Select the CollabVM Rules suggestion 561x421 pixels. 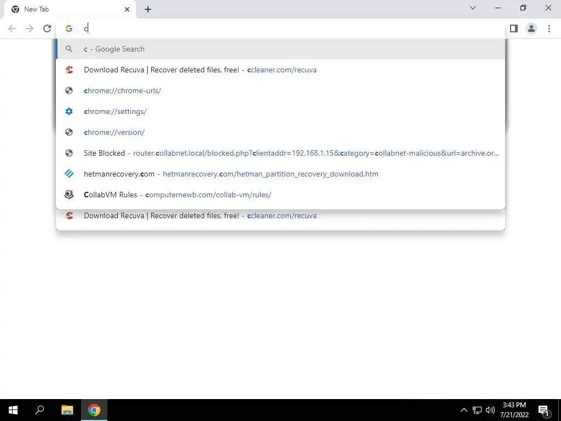pyautogui.click(x=280, y=195)
